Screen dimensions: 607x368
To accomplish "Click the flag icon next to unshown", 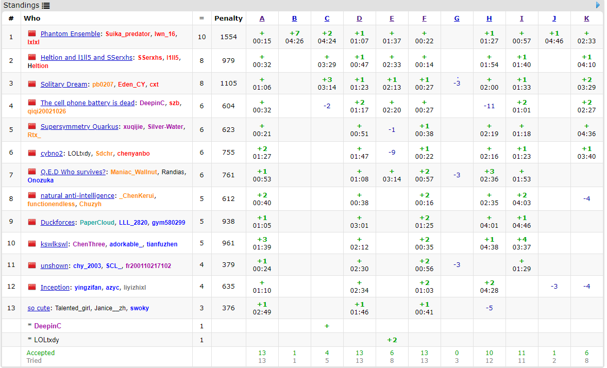I will [32, 265].
